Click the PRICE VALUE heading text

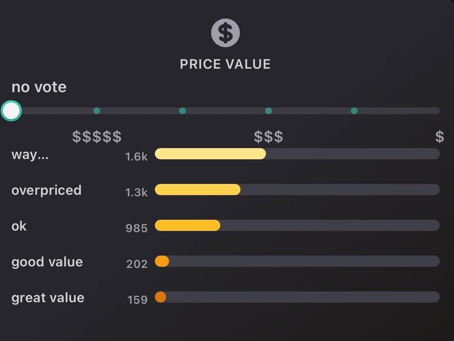[x=225, y=64]
